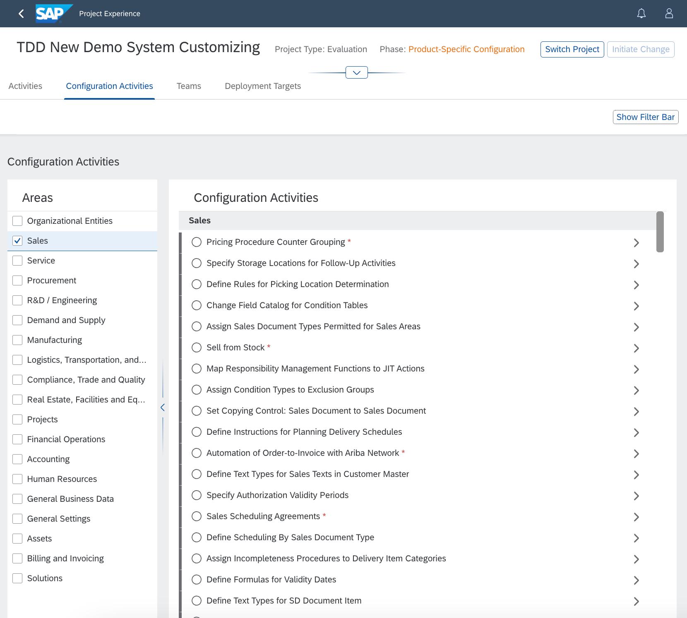Click the back arrow in header
This screenshot has width=687, height=618.
click(21, 14)
